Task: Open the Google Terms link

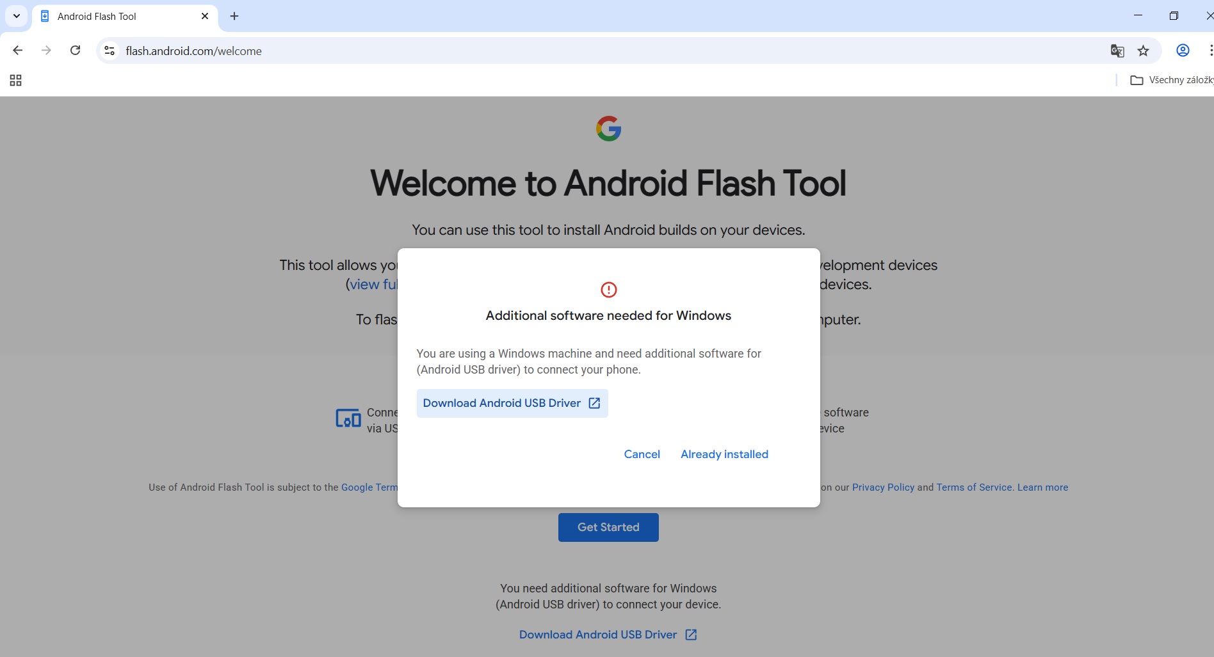Action: 369,487
